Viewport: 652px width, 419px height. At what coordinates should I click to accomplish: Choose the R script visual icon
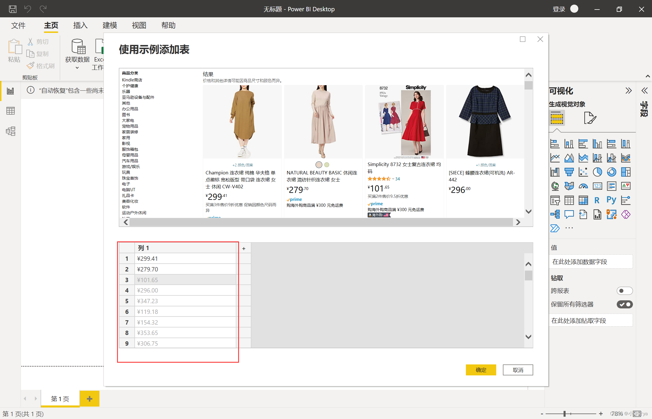[x=597, y=200]
